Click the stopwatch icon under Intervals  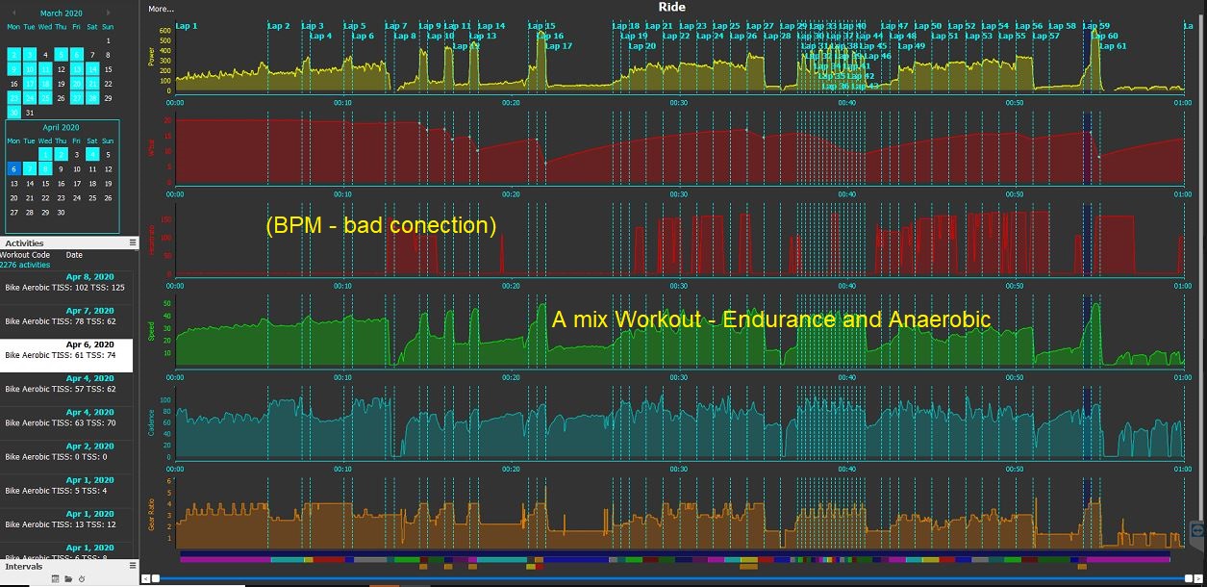point(82,578)
